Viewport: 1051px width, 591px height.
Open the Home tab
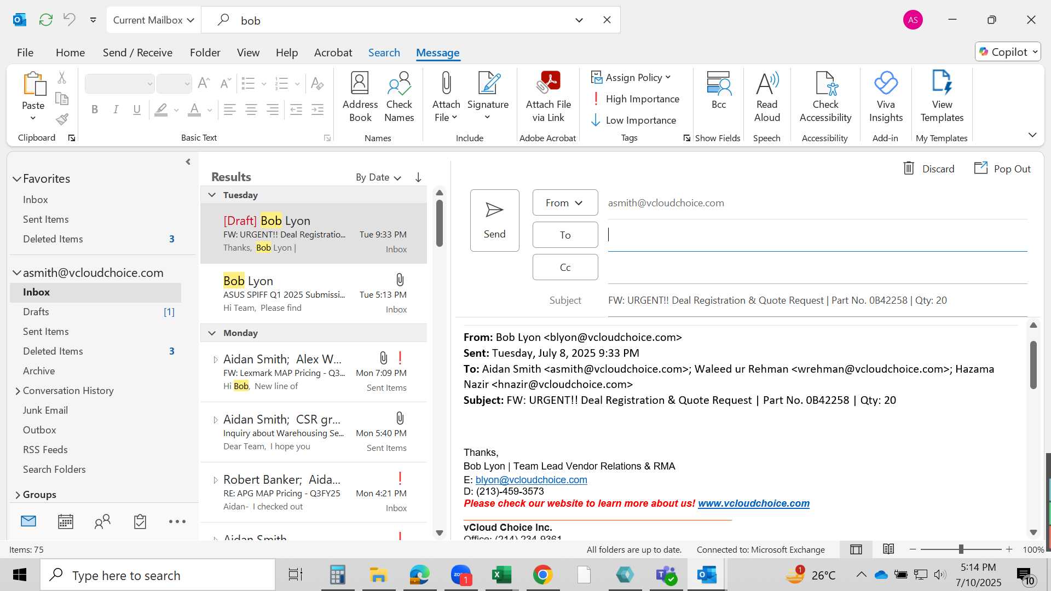[x=70, y=53]
